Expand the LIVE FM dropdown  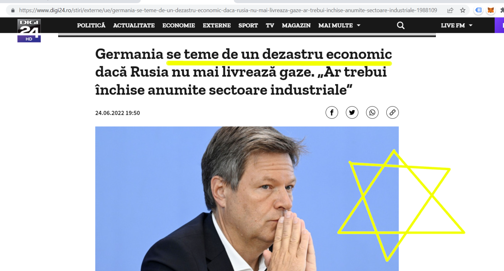pyautogui.click(x=456, y=25)
